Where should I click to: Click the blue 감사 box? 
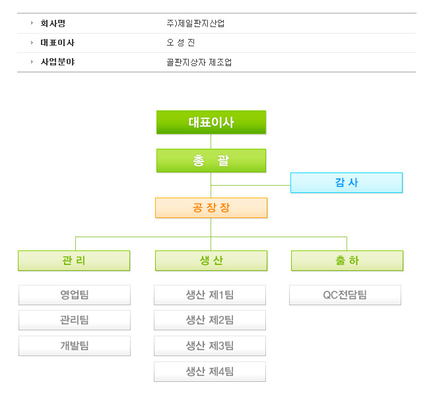pos(346,182)
